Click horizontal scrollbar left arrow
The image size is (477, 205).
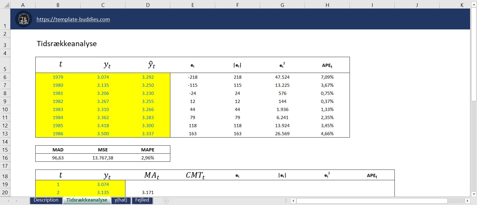click(x=293, y=201)
